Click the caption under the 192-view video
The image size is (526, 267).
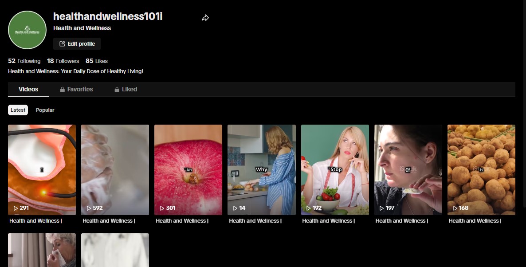[x=328, y=221]
